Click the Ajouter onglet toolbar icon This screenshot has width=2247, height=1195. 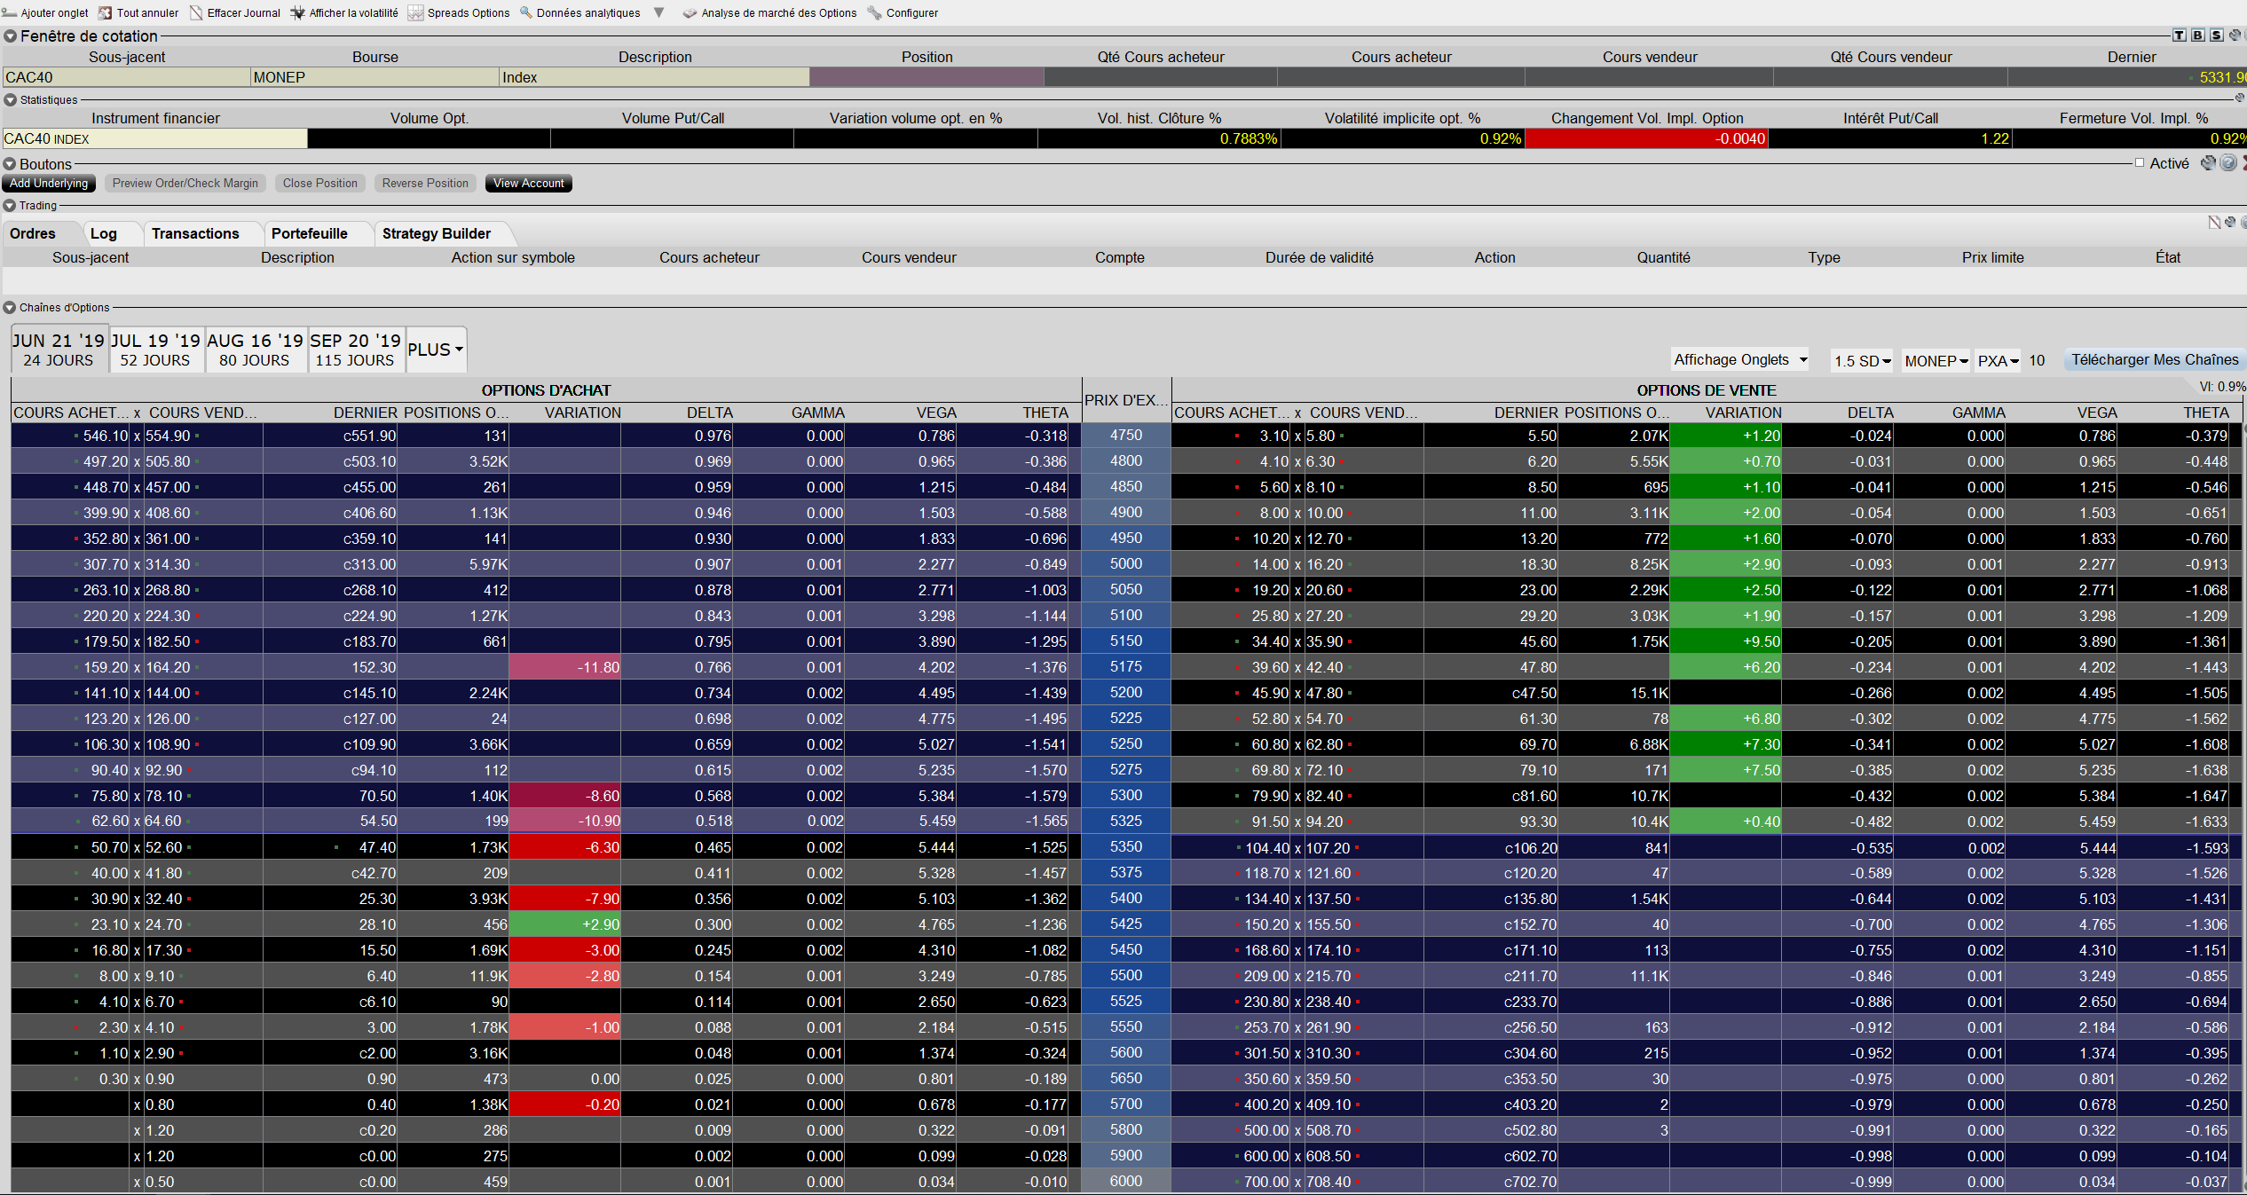coord(10,12)
